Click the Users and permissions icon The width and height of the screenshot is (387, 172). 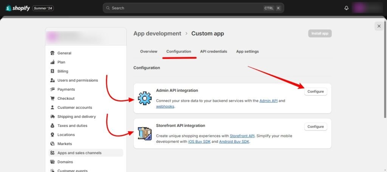[52, 80]
